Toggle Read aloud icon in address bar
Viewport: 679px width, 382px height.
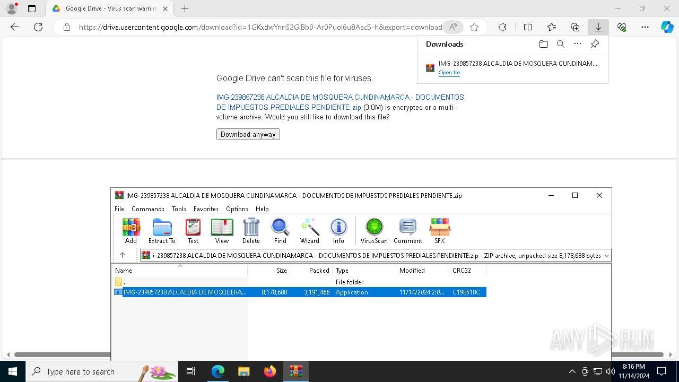[452, 27]
